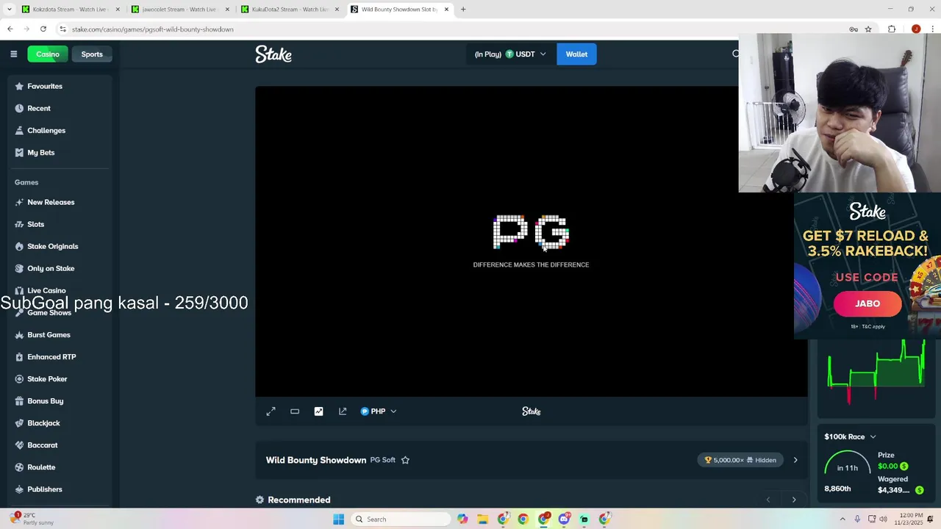Click the Stake logo in header
941x529 pixels.
(273, 54)
